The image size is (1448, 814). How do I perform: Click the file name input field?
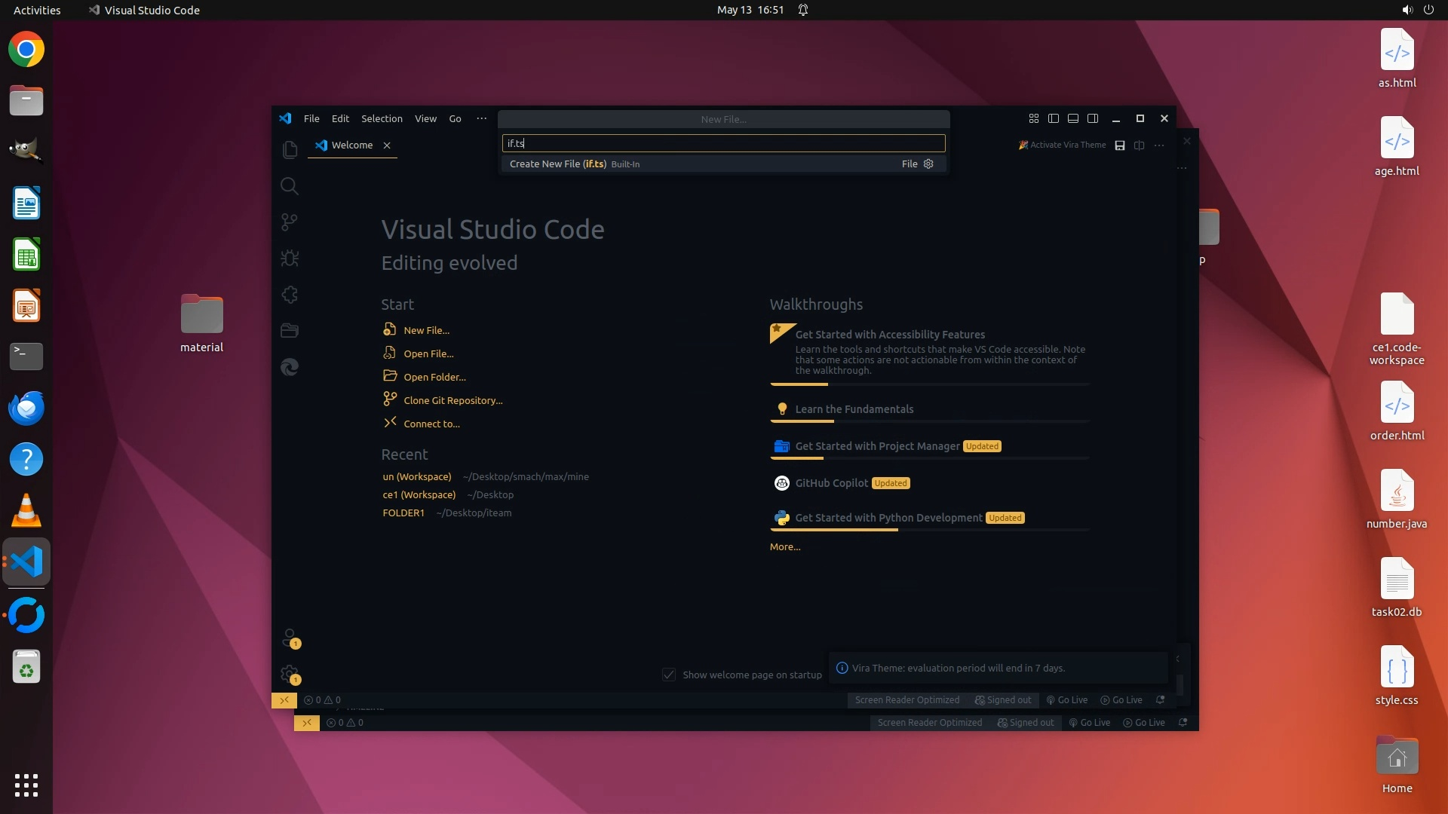pyautogui.click(x=722, y=143)
